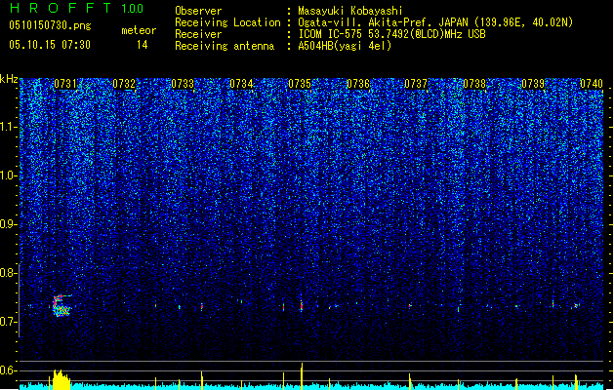This screenshot has width=614, height=390.
Task: Click the ICOM IC-575 53.7492 MHz text
Action: (x=392, y=34)
